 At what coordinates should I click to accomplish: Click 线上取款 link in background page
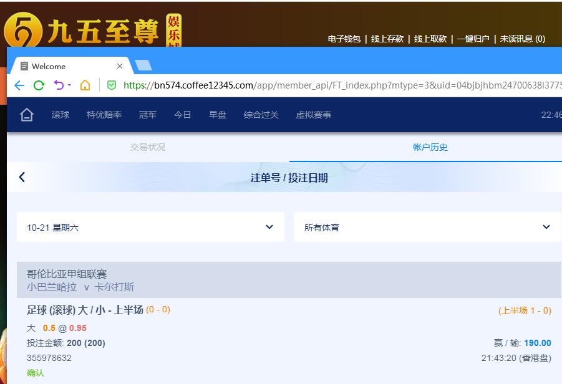(430, 39)
